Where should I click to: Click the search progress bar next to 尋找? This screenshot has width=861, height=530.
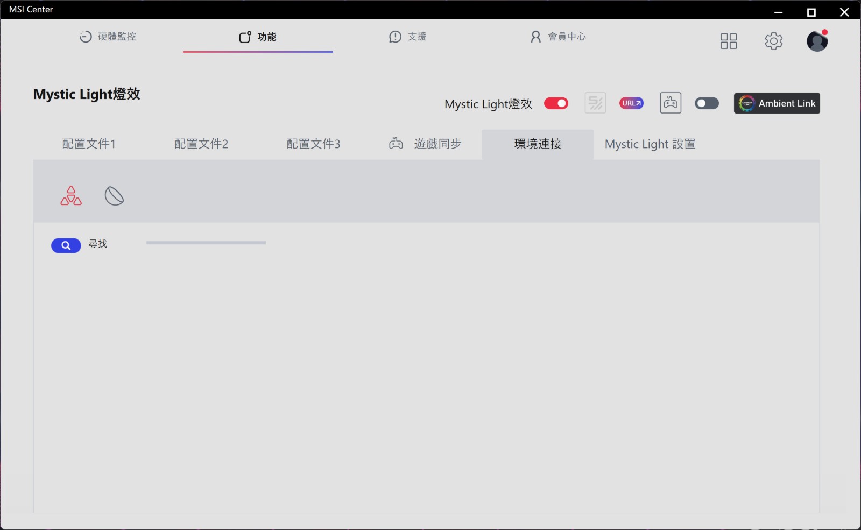(206, 243)
